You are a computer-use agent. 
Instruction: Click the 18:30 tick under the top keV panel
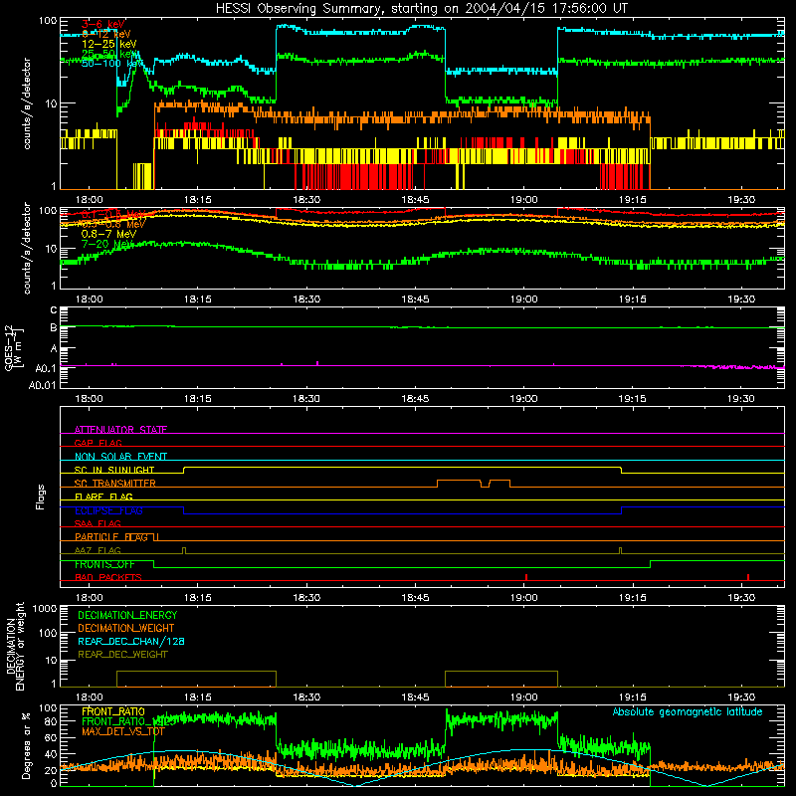(x=306, y=200)
